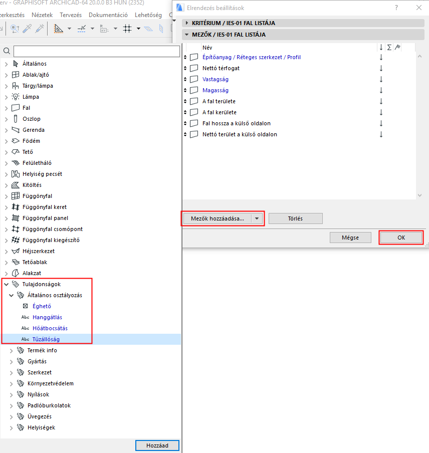429x453 pixels.
Task: Click the editing plane toolbar icon
Action: (148, 29)
